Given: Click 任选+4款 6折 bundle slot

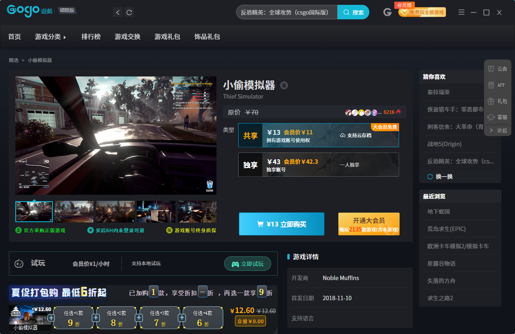Looking at the screenshot, I should 203,318.
